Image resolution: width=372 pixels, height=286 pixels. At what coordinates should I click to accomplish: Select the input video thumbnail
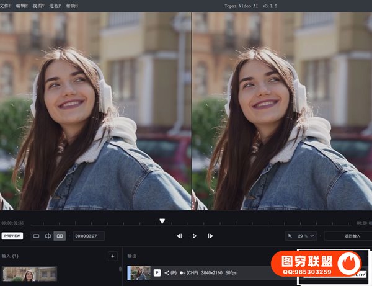(x=29, y=274)
